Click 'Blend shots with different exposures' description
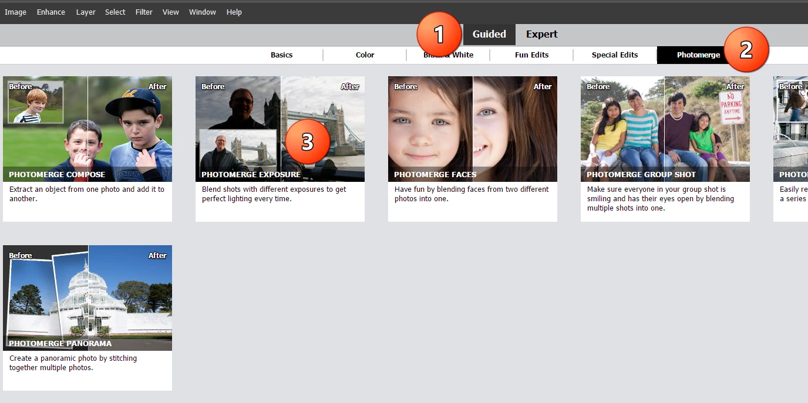This screenshot has height=403, width=808. pyautogui.click(x=274, y=194)
